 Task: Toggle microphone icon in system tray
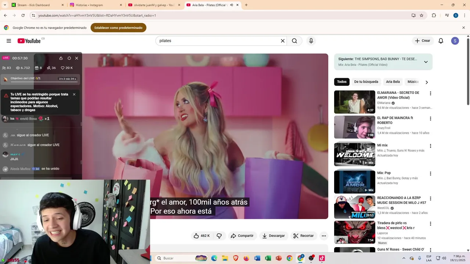click(x=420, y=258)
